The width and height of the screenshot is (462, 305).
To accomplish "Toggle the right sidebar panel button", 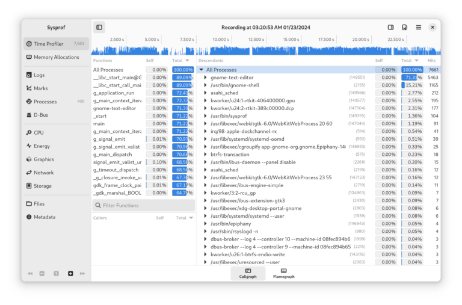I will pyautogui.click(x=390, y=28).
